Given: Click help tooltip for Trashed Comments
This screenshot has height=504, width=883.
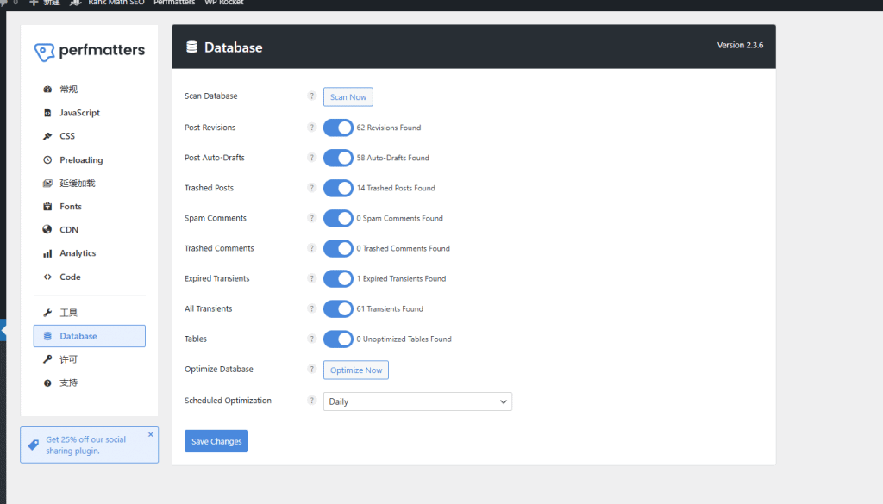Looking at the screenshot, I should [x=312, y=248].
